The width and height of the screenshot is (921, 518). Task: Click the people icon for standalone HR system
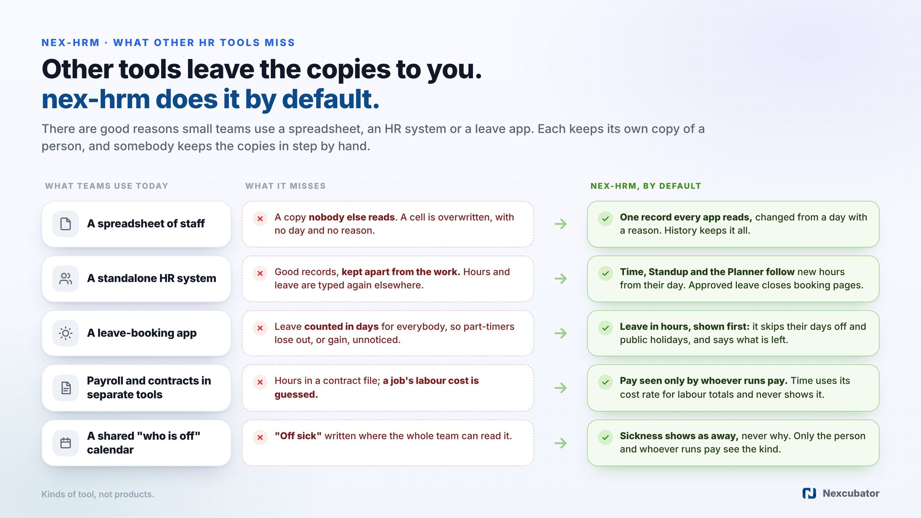[x=66, y=279]
